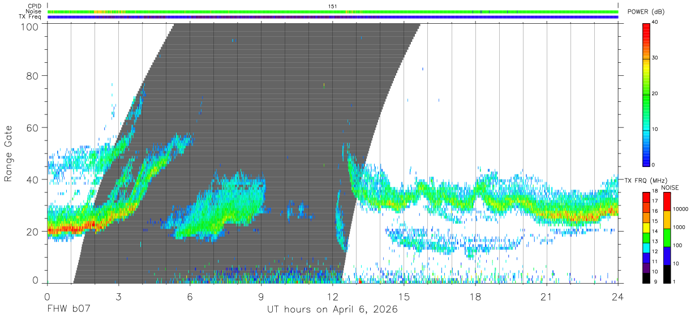
Task: Click the 12 UT hour tick label
Action: point(333,297)
